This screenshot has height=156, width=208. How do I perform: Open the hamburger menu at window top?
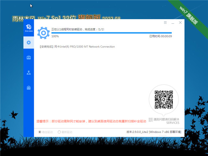point(165,22)
